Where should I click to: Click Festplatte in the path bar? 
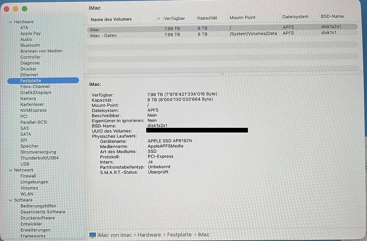(x=179, y=235)
